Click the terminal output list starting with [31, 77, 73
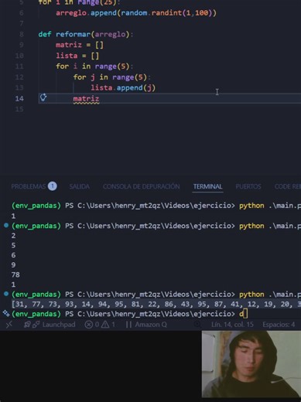The height and width of the screenshot is (402, 301). 156,304
